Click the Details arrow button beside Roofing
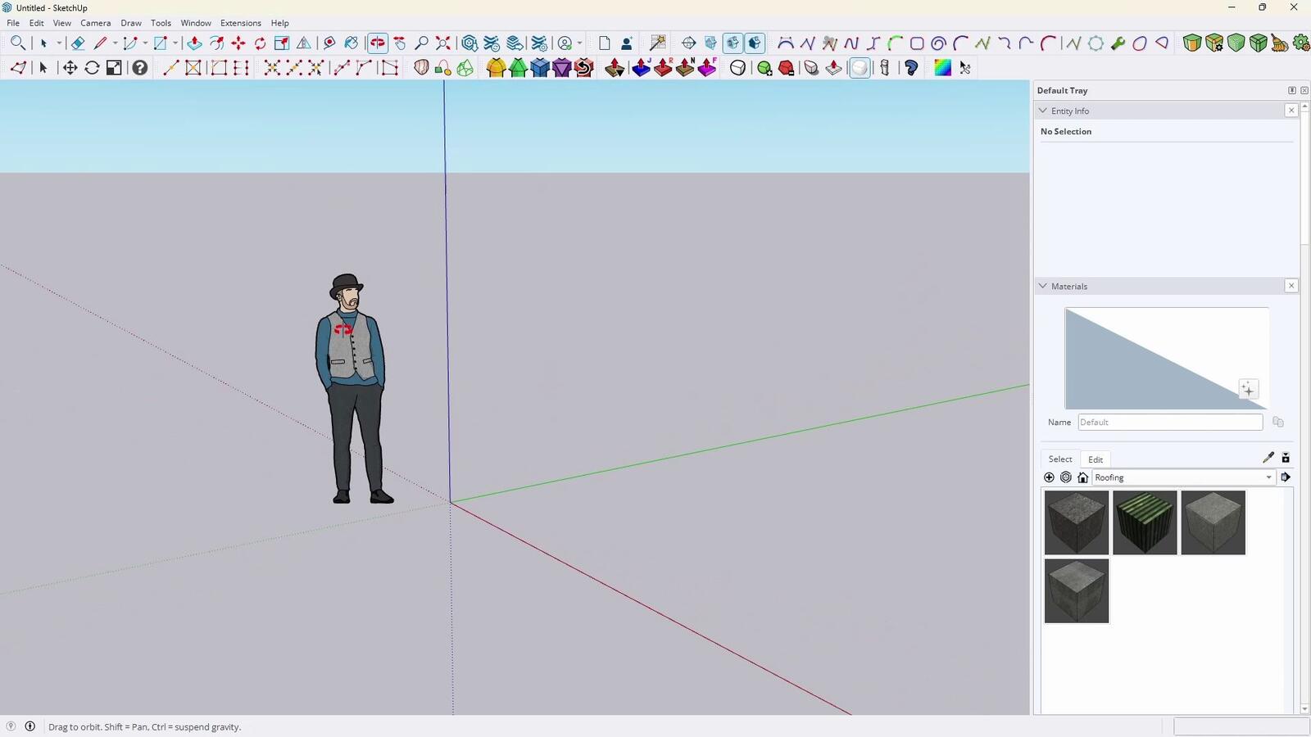Screen dimensions: 1311x737 point(1286,477)
